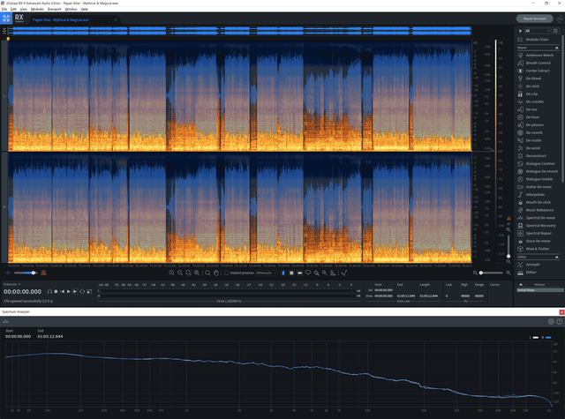Open the View menu

pos(24,9)
